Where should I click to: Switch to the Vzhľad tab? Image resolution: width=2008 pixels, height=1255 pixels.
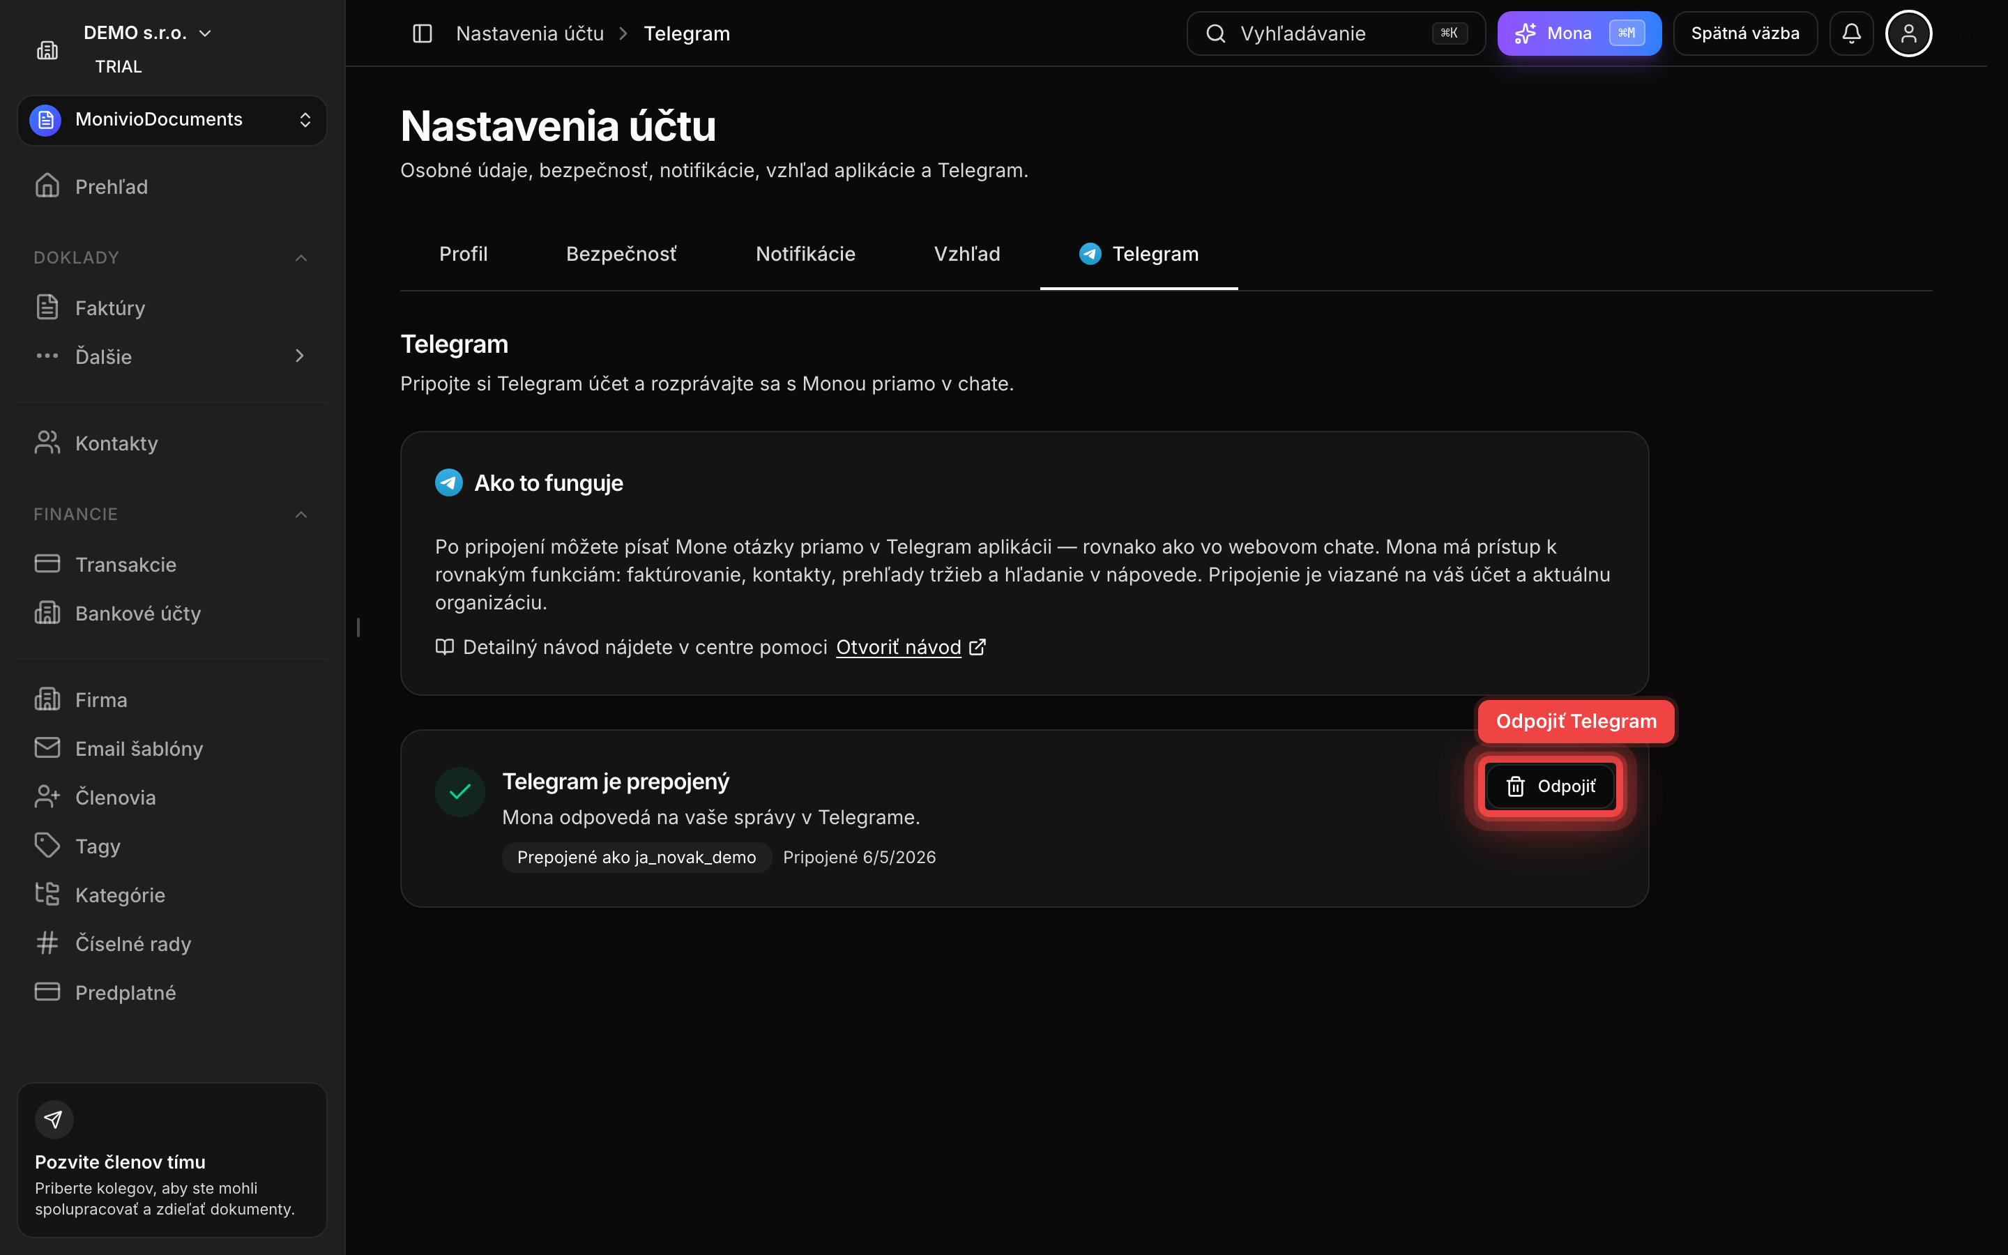click(x=966, y=254)
